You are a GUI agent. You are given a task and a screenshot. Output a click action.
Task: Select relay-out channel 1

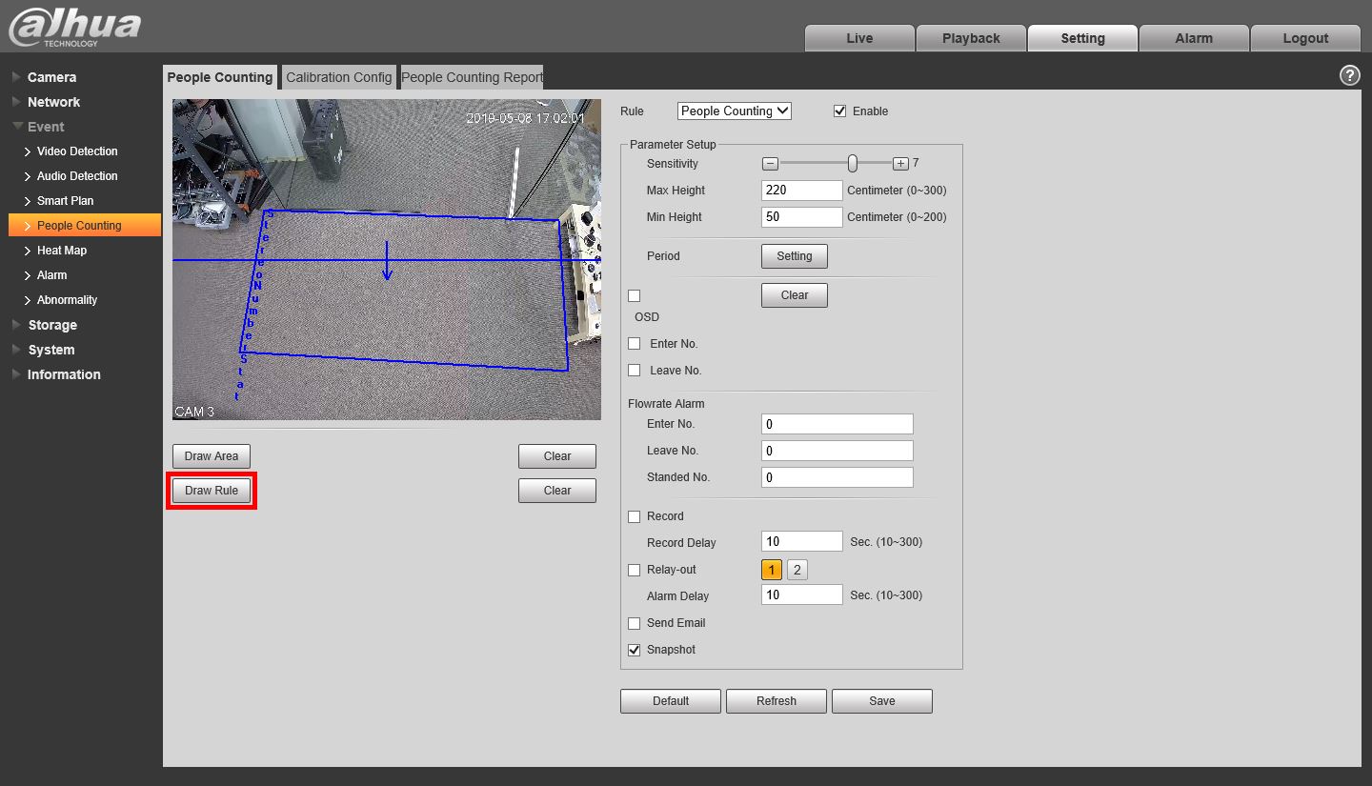(x=772, y=570)
